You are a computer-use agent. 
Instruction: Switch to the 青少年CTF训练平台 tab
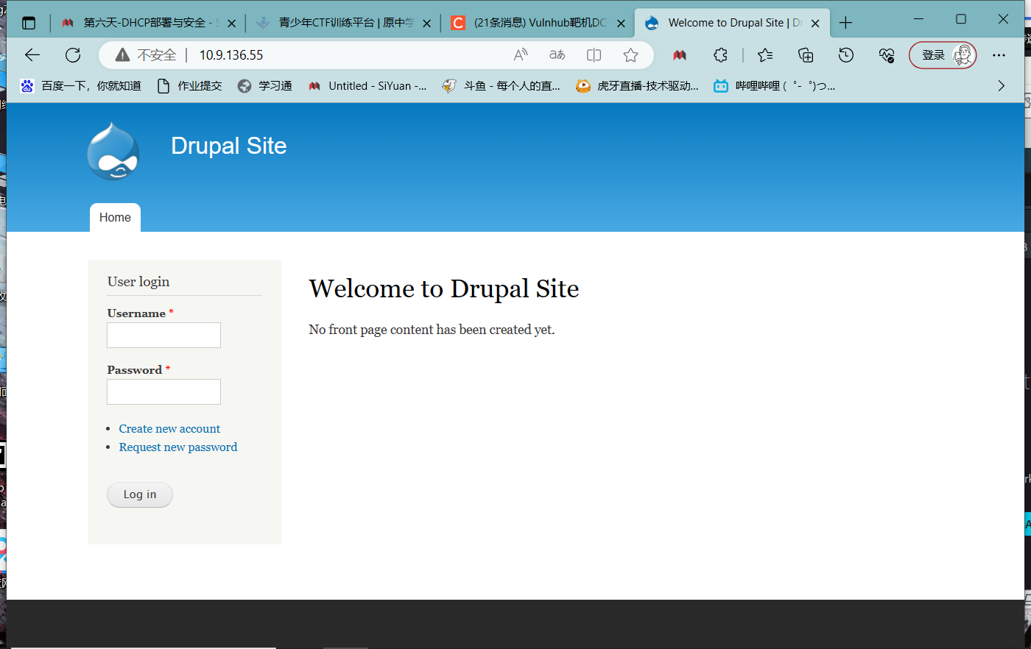coord(342,23)
